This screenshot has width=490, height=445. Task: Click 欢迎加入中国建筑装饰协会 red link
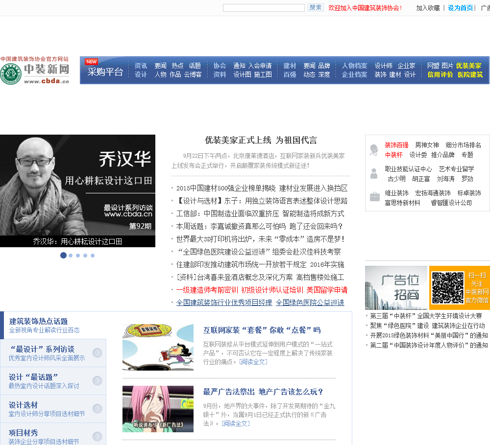(365, 8)
